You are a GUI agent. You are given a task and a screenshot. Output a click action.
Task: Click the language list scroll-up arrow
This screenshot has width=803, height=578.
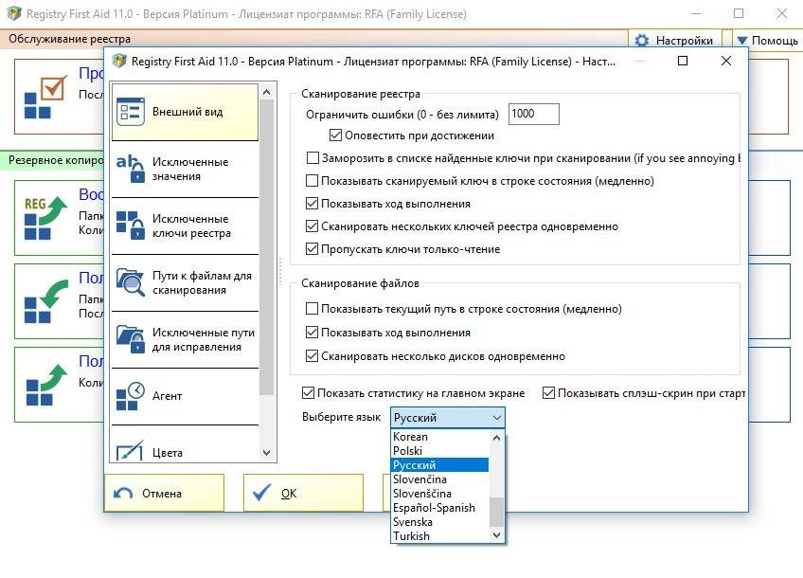(496, 438)
